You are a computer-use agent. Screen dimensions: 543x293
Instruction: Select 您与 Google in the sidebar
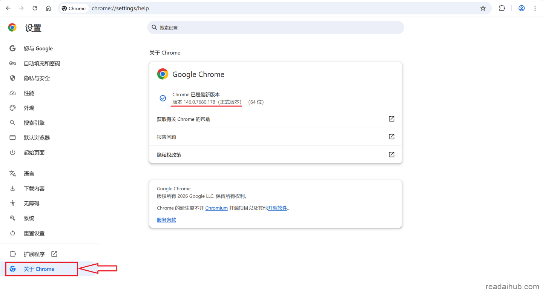click(38, 48)
